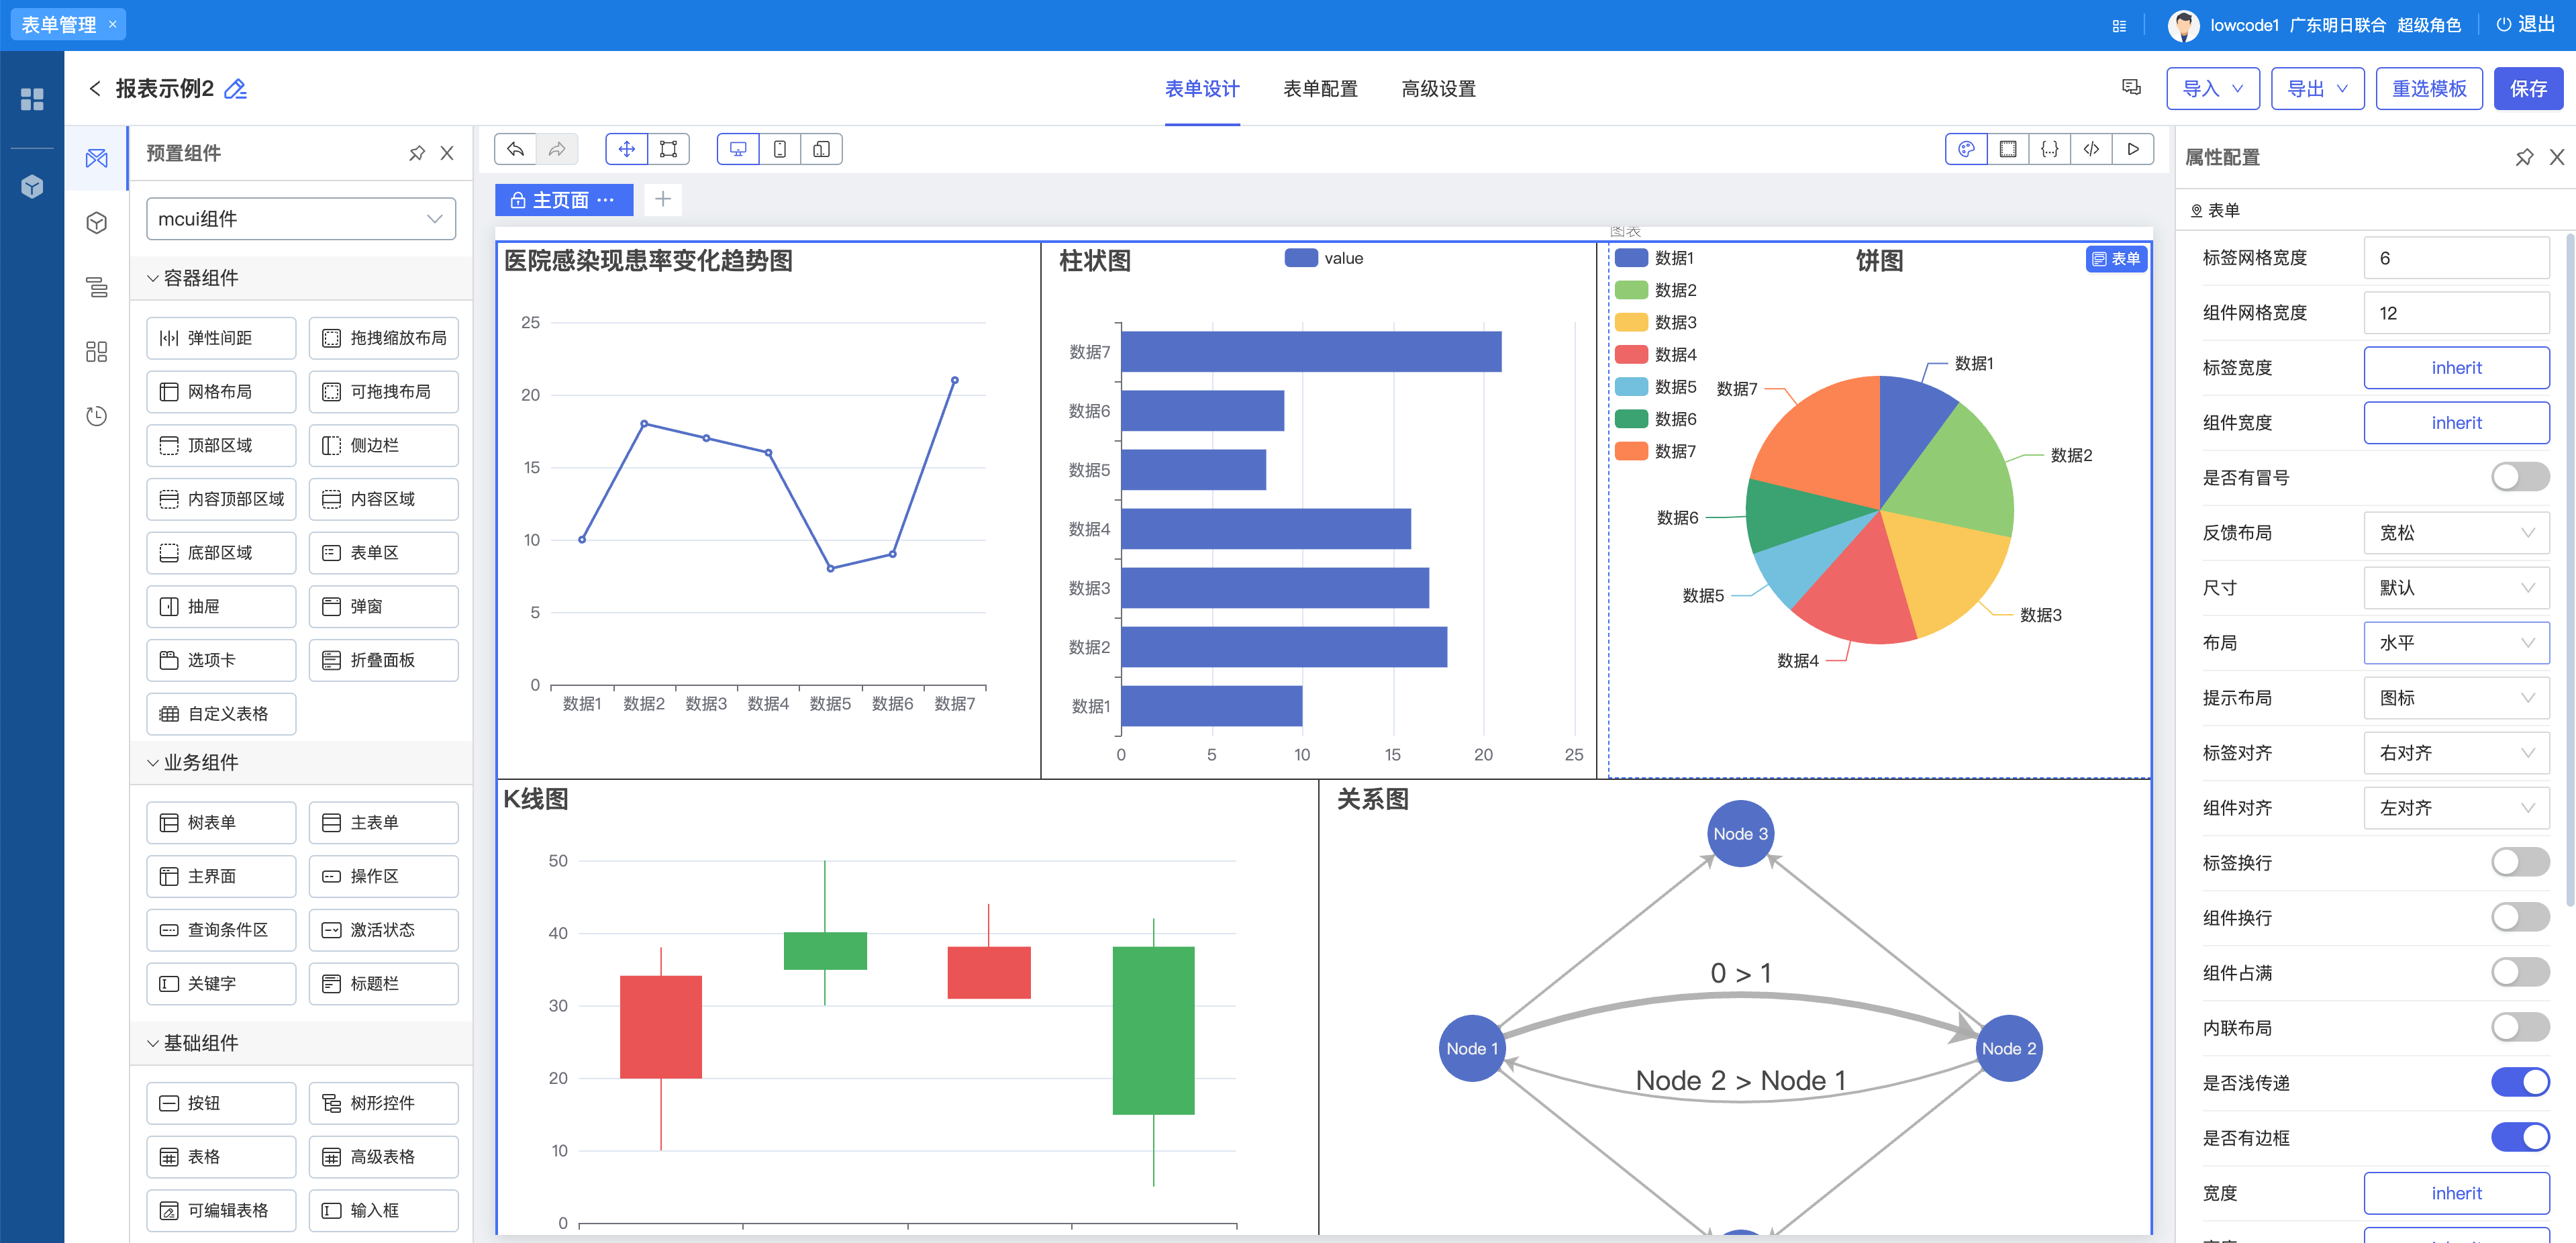
Task: Click the 标签网格宽度 input field
Action: [2455, 258]
